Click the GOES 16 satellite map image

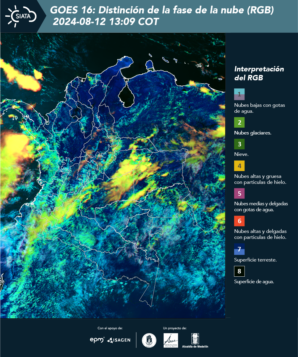113,176
